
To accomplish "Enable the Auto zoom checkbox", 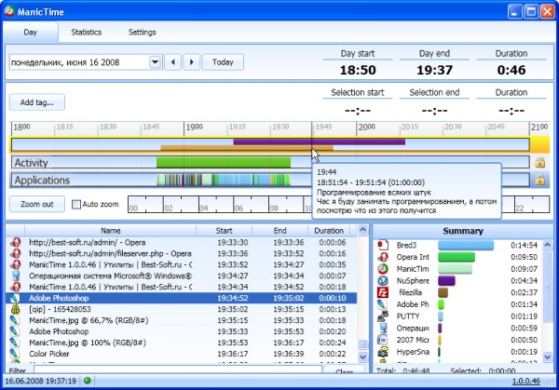I will pyautogui.click(x=76, y=204).
